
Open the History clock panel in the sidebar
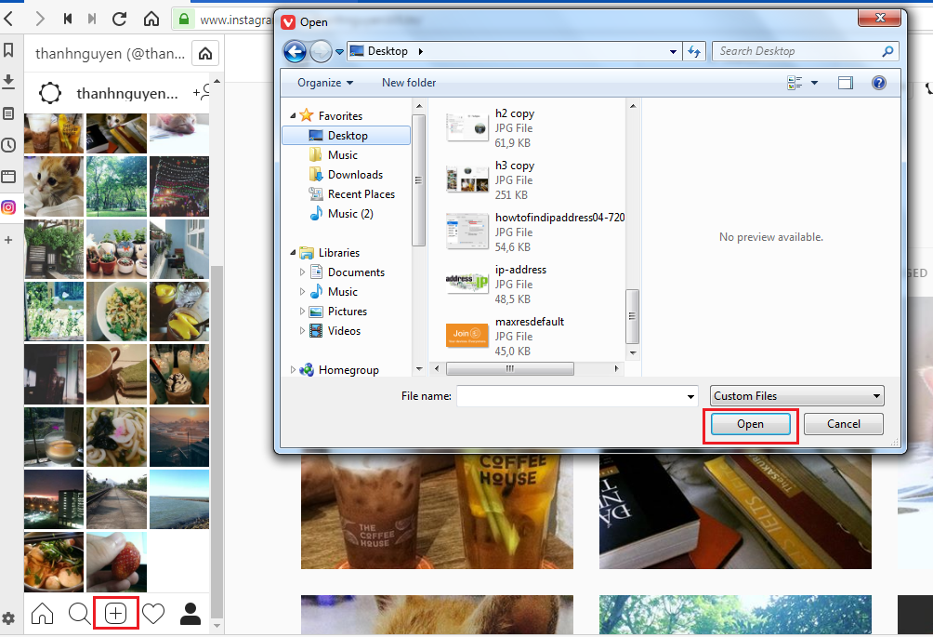tap(8, 145)
